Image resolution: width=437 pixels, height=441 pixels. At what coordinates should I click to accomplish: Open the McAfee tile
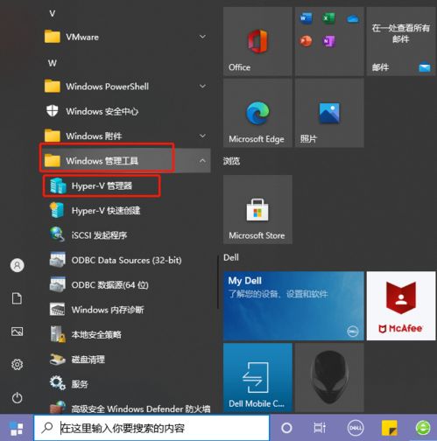[401, 305]
